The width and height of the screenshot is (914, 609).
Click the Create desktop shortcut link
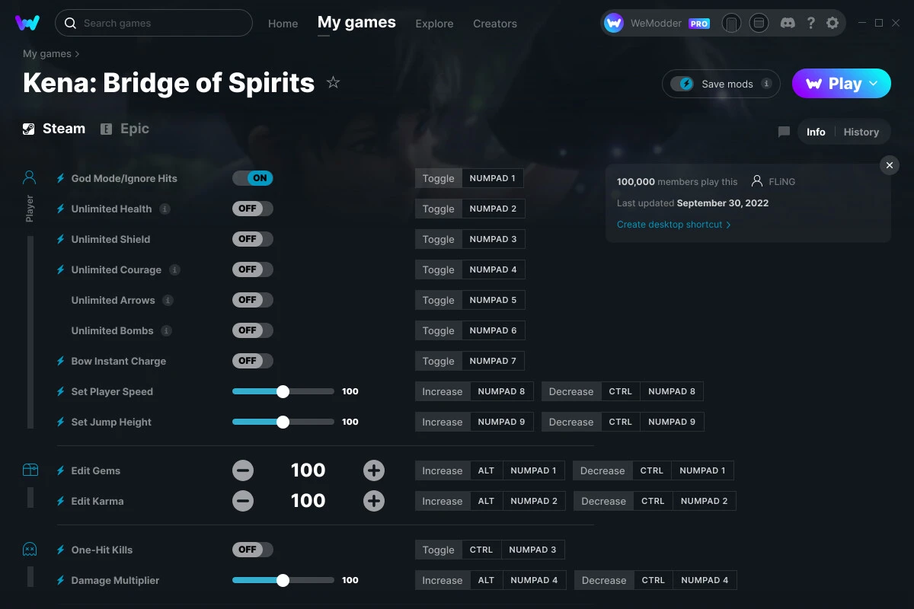coord(670,224)
